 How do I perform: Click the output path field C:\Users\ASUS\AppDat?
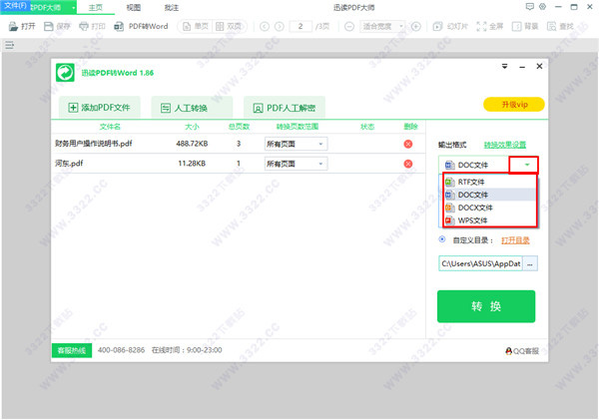coord(480,263)
